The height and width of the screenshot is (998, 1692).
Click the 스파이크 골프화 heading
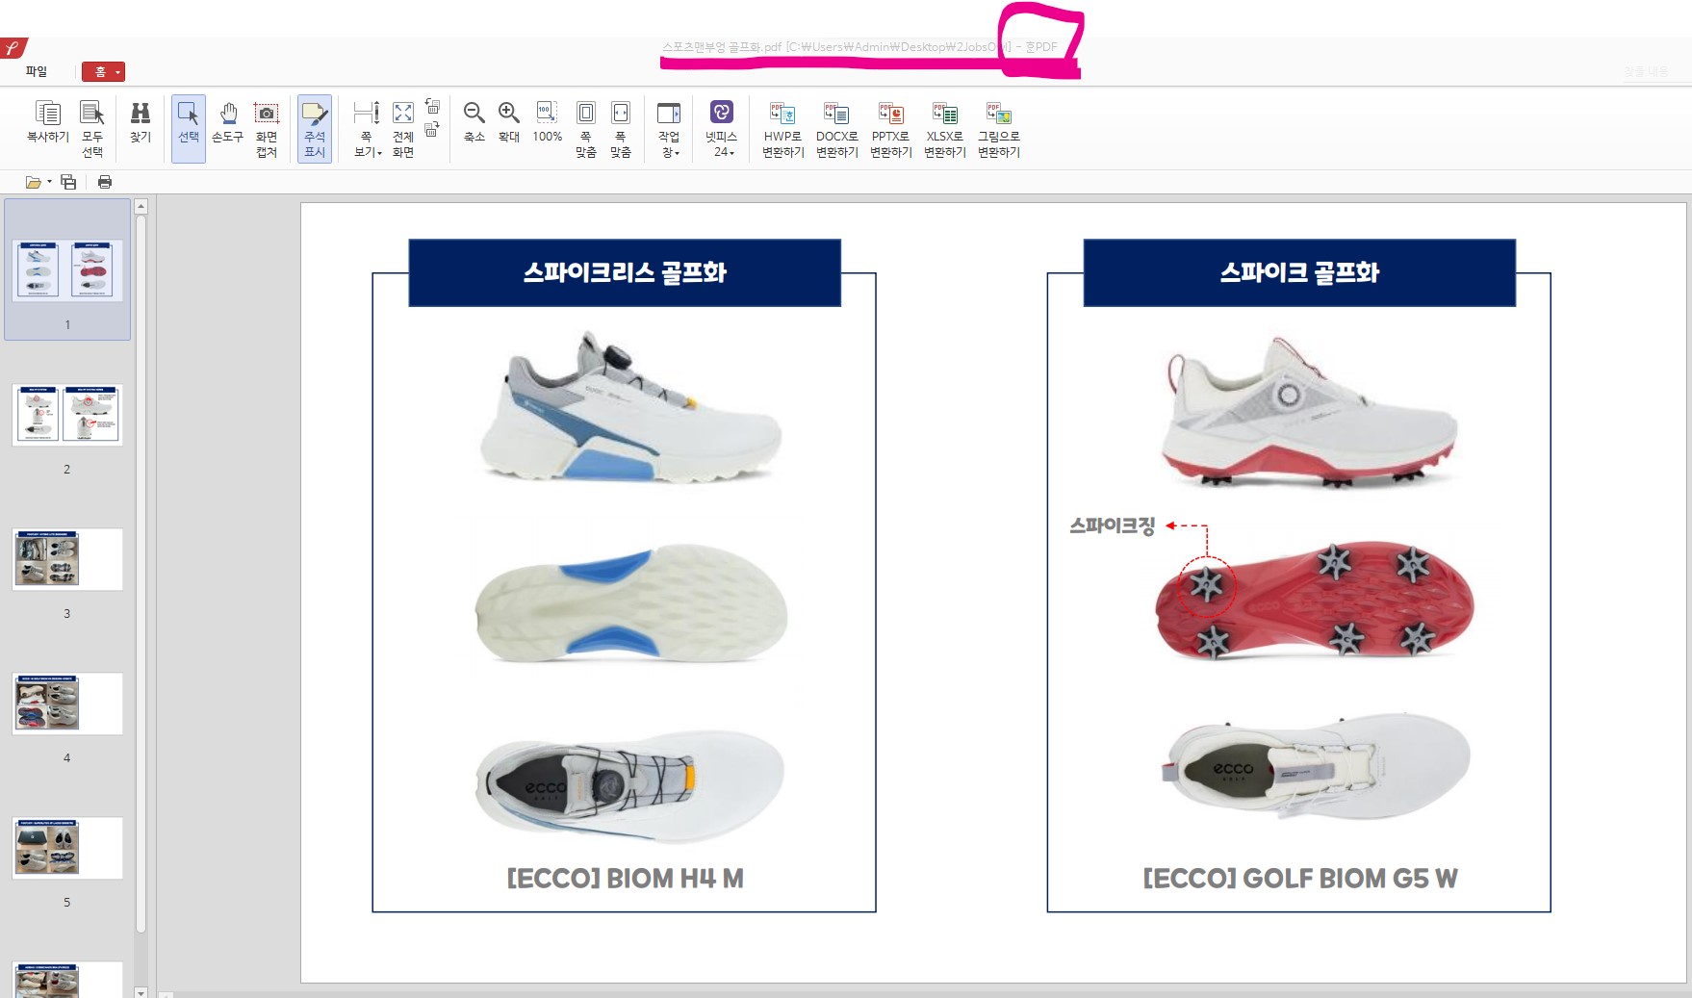pyautogui.click(x=1299, y=272)
